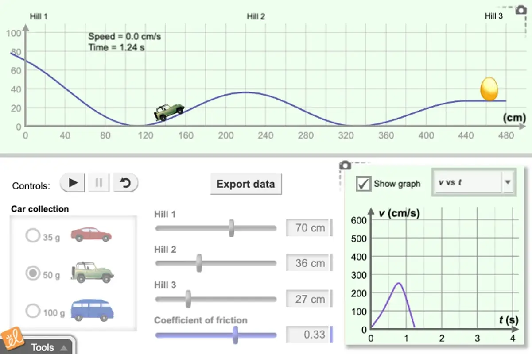Pause the simulation
Image resolution: width=532 pixels, height=354 pixels.
(x=98, y=182)
